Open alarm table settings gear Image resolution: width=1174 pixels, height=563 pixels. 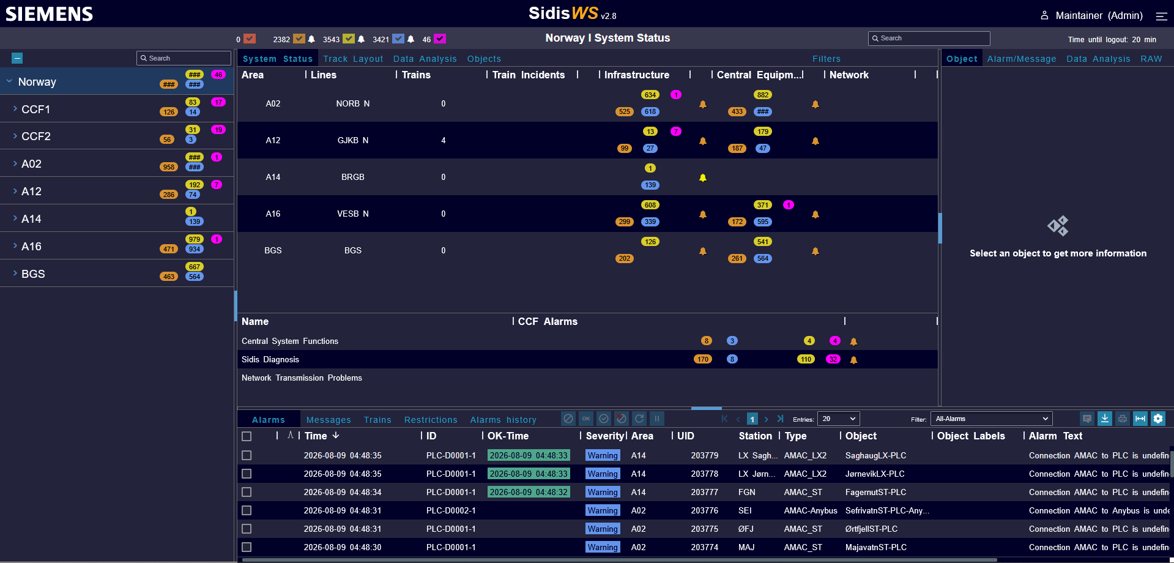click(1157, 419)
